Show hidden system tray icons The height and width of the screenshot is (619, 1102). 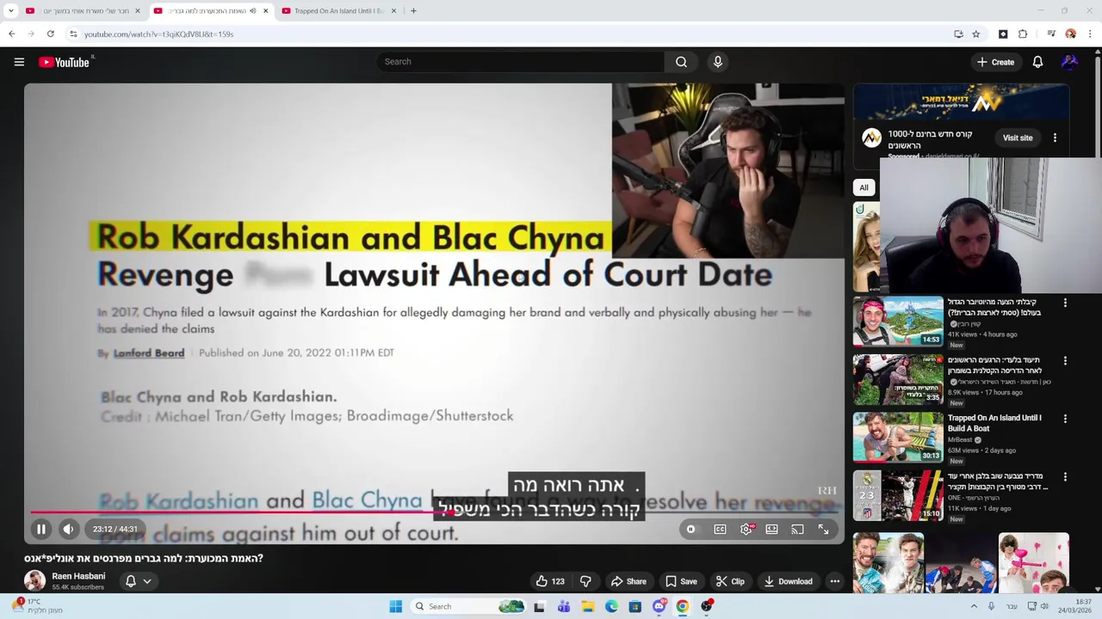(x=974, y=606)
